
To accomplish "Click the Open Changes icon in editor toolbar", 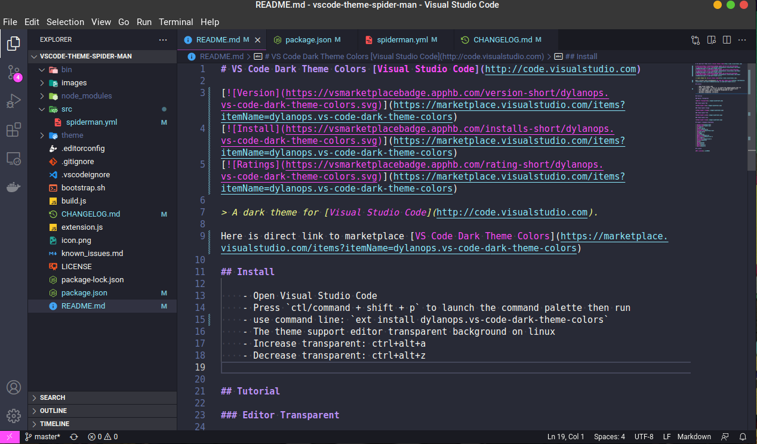I will [x=696, y=40].
